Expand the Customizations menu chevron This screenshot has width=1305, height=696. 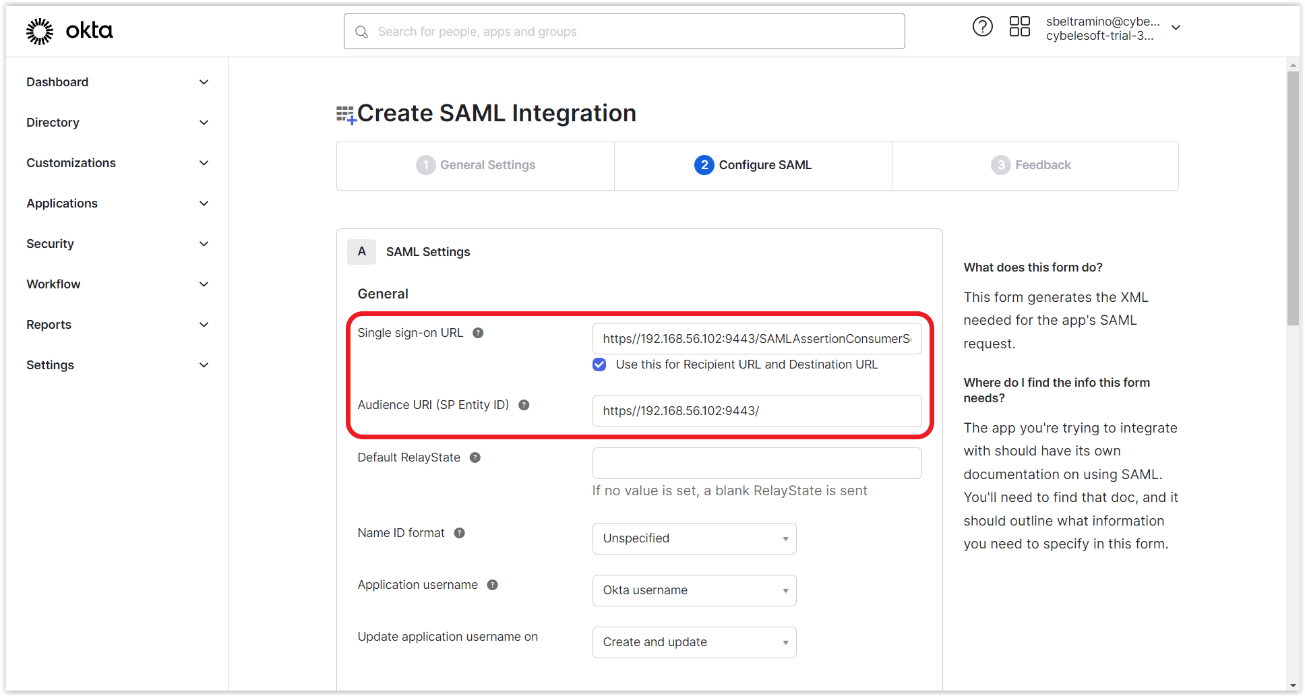pos(204,163)
